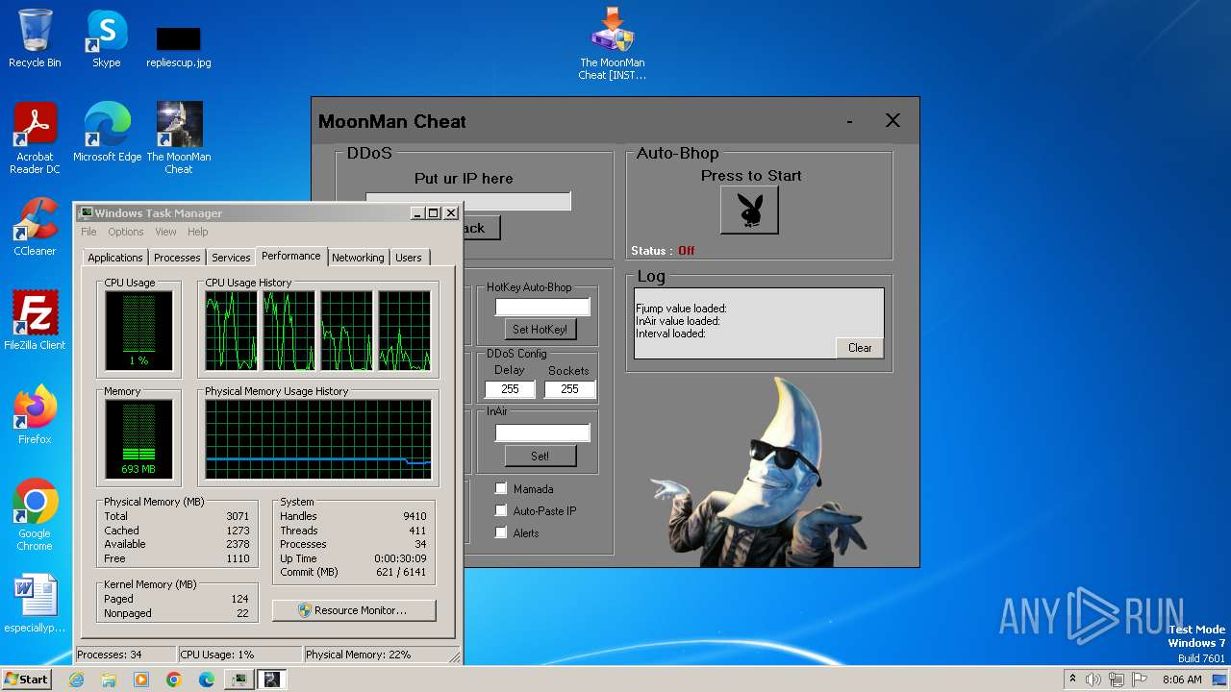Switch to the Applications tab
1231x692 pixels.
coord(115,258)
